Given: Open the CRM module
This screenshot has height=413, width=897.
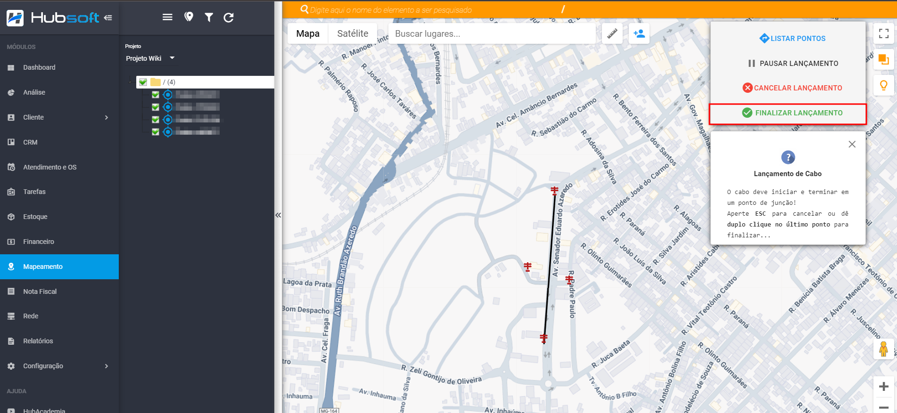Looking at the screenshot, I should click(x=59, y=142).
